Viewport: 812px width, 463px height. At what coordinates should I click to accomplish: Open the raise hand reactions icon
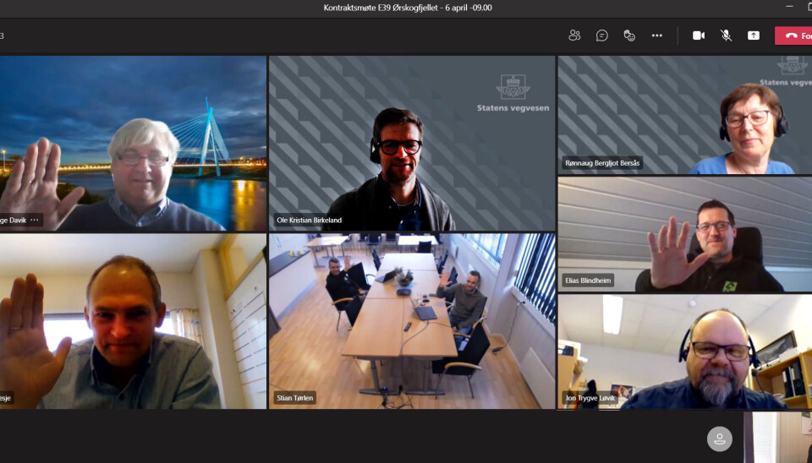[x=629, y=35]
